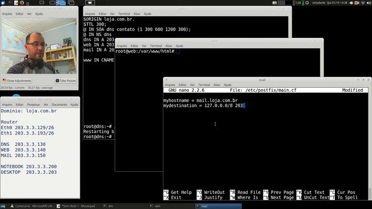The height and width of the screenshot is (209, 372).
Task: Click the 'Eth1 203.3.3.193/26' line in Mousepad
Action: pyautogui.click(x=27, y=133)
